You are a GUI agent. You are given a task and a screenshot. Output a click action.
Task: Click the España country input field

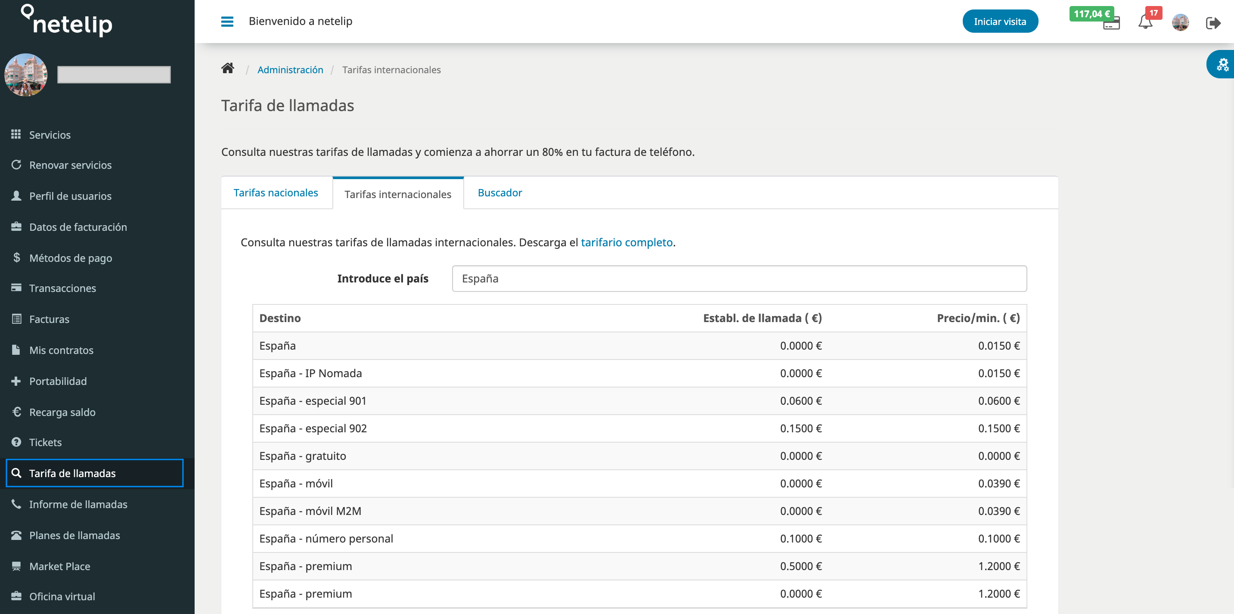coord(739,278)
